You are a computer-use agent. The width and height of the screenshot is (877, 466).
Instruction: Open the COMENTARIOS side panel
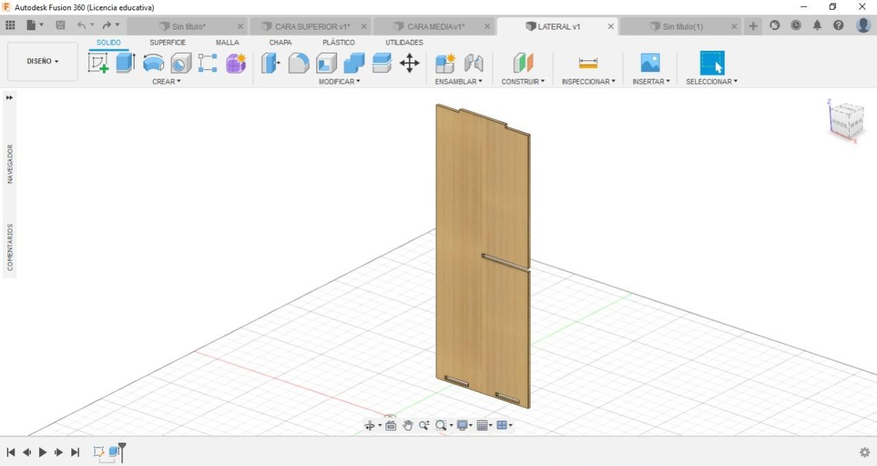coord(10,247)
